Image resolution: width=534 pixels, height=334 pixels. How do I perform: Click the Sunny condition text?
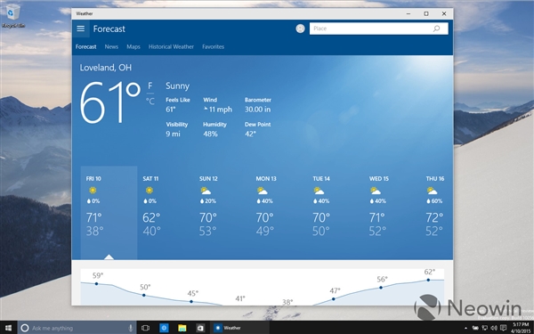click(x=177, y=86)
